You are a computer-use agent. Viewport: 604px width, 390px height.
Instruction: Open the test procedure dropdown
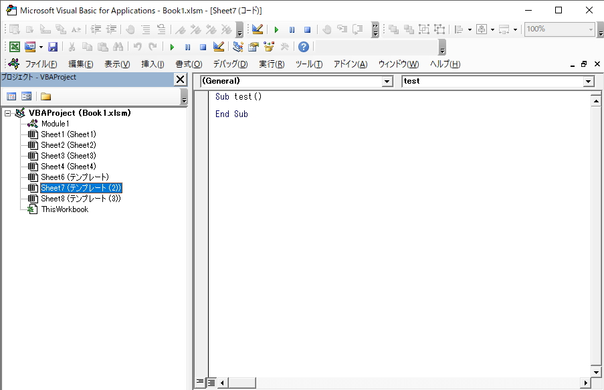coord(588,82)
